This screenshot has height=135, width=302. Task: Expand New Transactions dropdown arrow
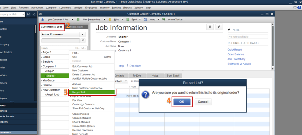click(104, 19)
